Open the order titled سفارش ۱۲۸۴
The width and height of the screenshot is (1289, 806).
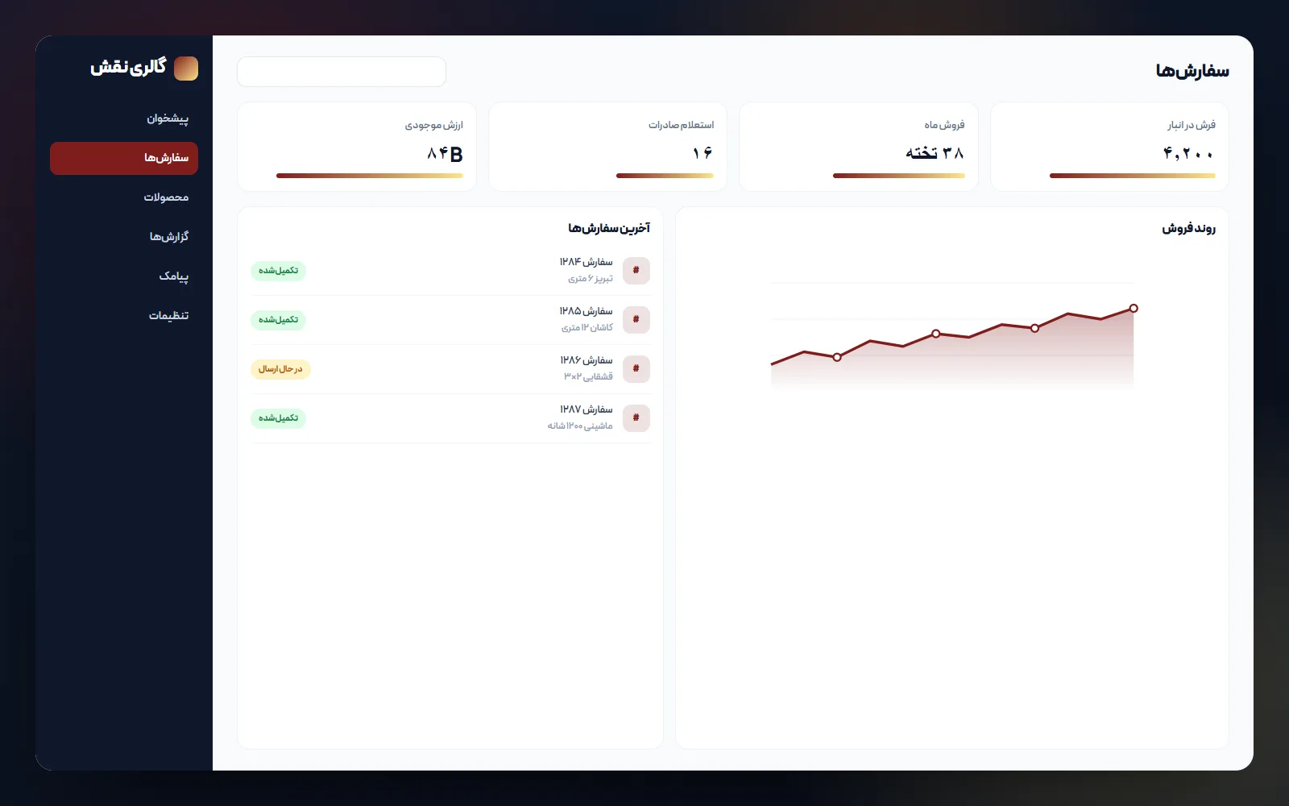(586, 262)
